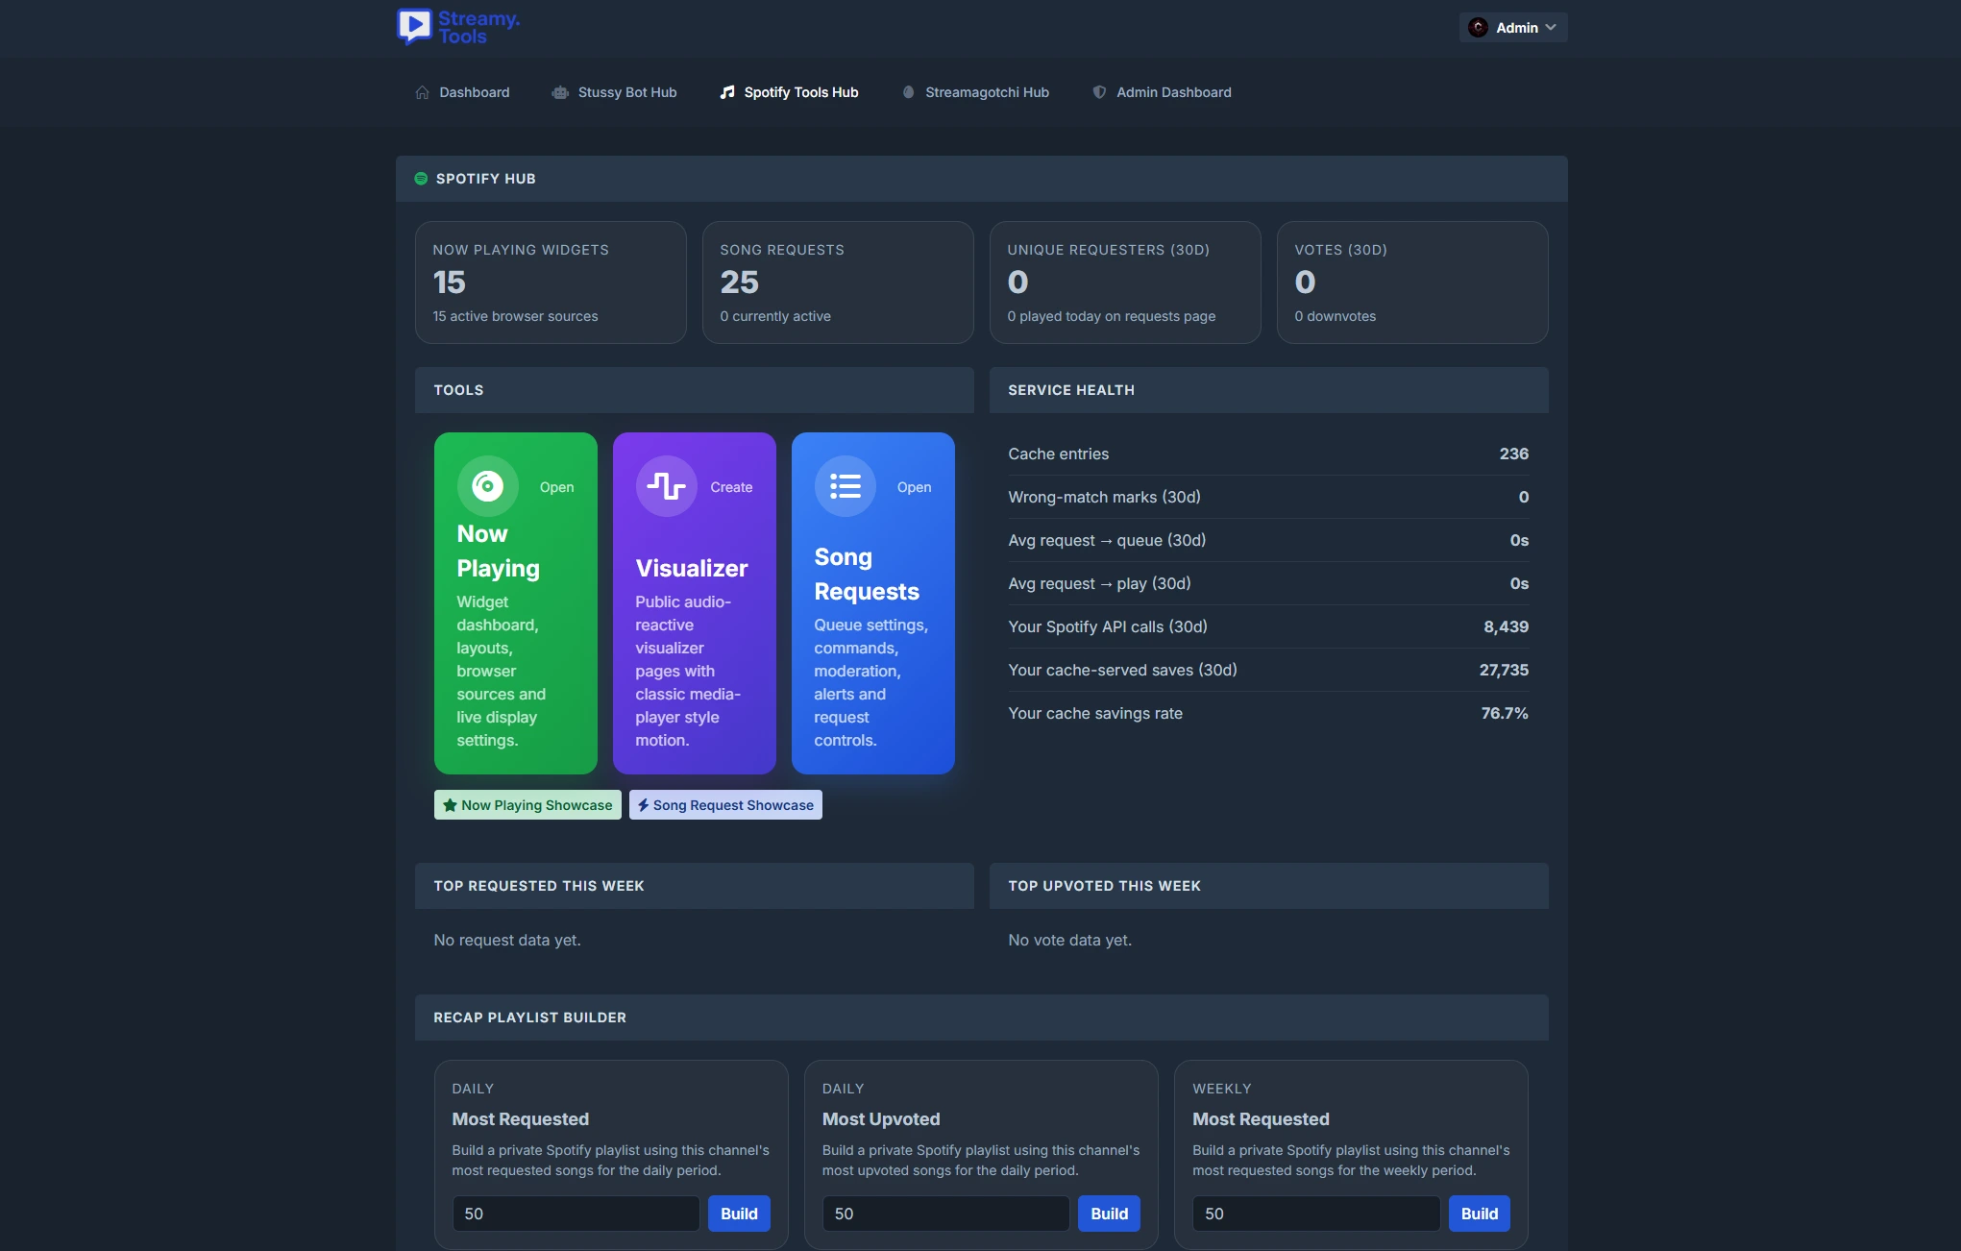Open the Stussy Bot Hub tab

(614, 92)
